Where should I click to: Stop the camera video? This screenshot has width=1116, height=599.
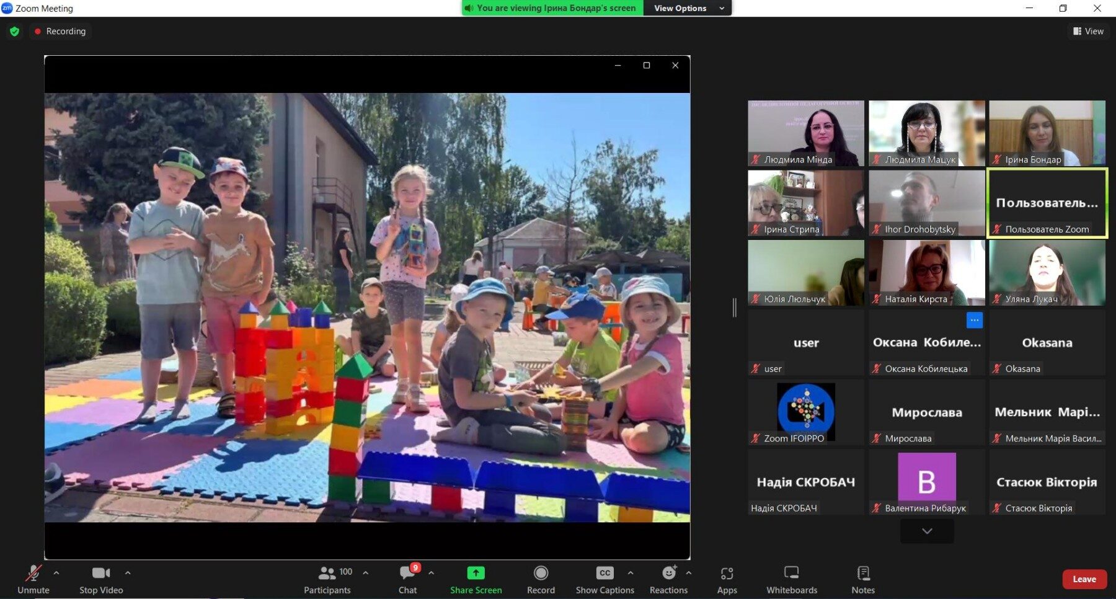[101, 580]
